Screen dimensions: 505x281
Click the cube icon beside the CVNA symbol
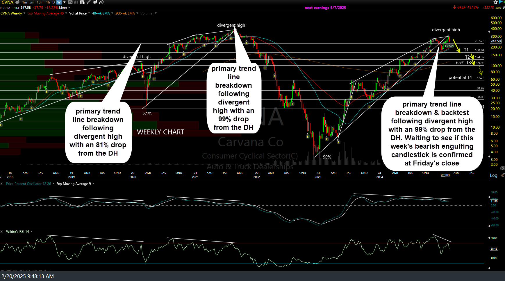tap(17, 2)
